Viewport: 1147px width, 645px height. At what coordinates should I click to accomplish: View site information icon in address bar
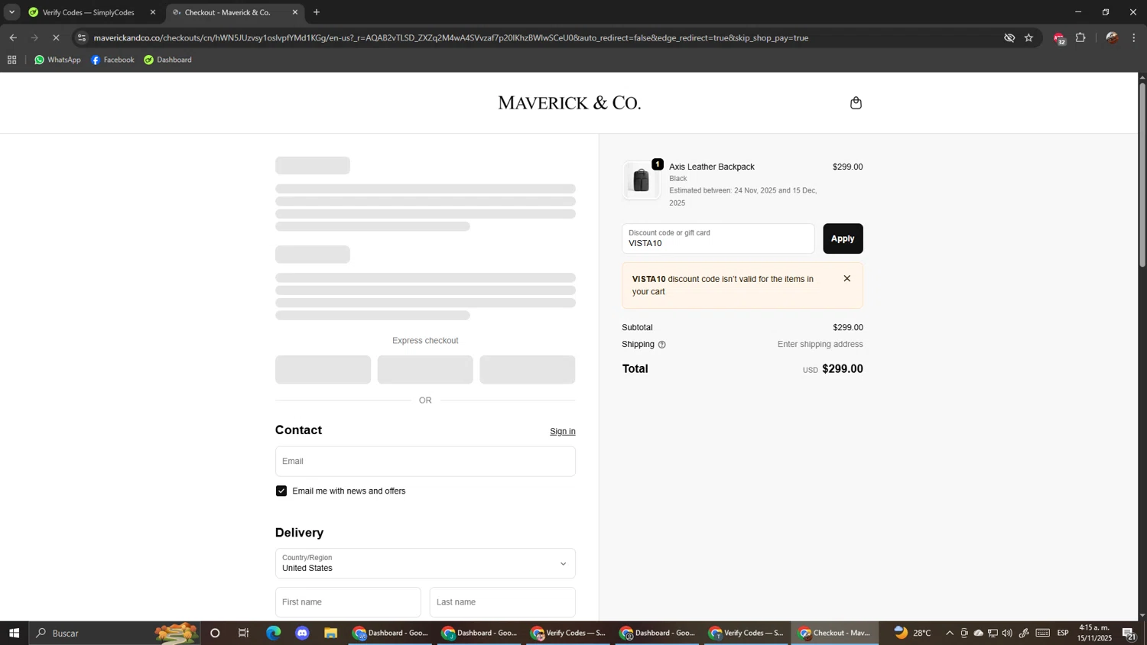tap(82, 37)
